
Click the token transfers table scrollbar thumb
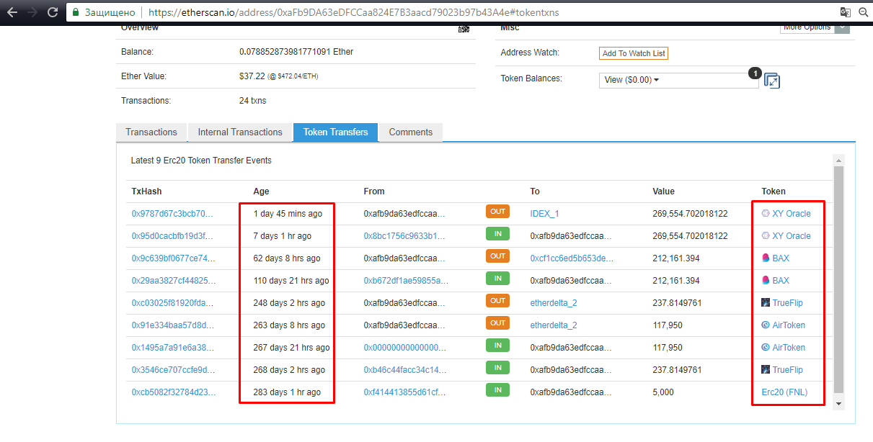coord(838,279)
